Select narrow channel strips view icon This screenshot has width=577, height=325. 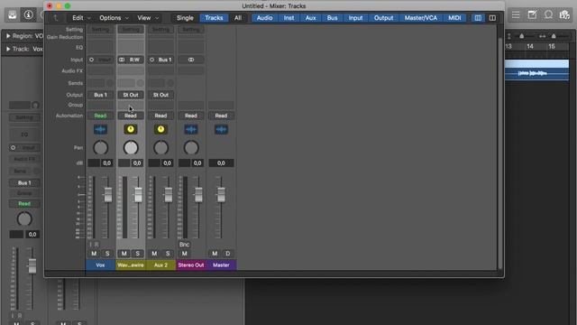(478, 18)
